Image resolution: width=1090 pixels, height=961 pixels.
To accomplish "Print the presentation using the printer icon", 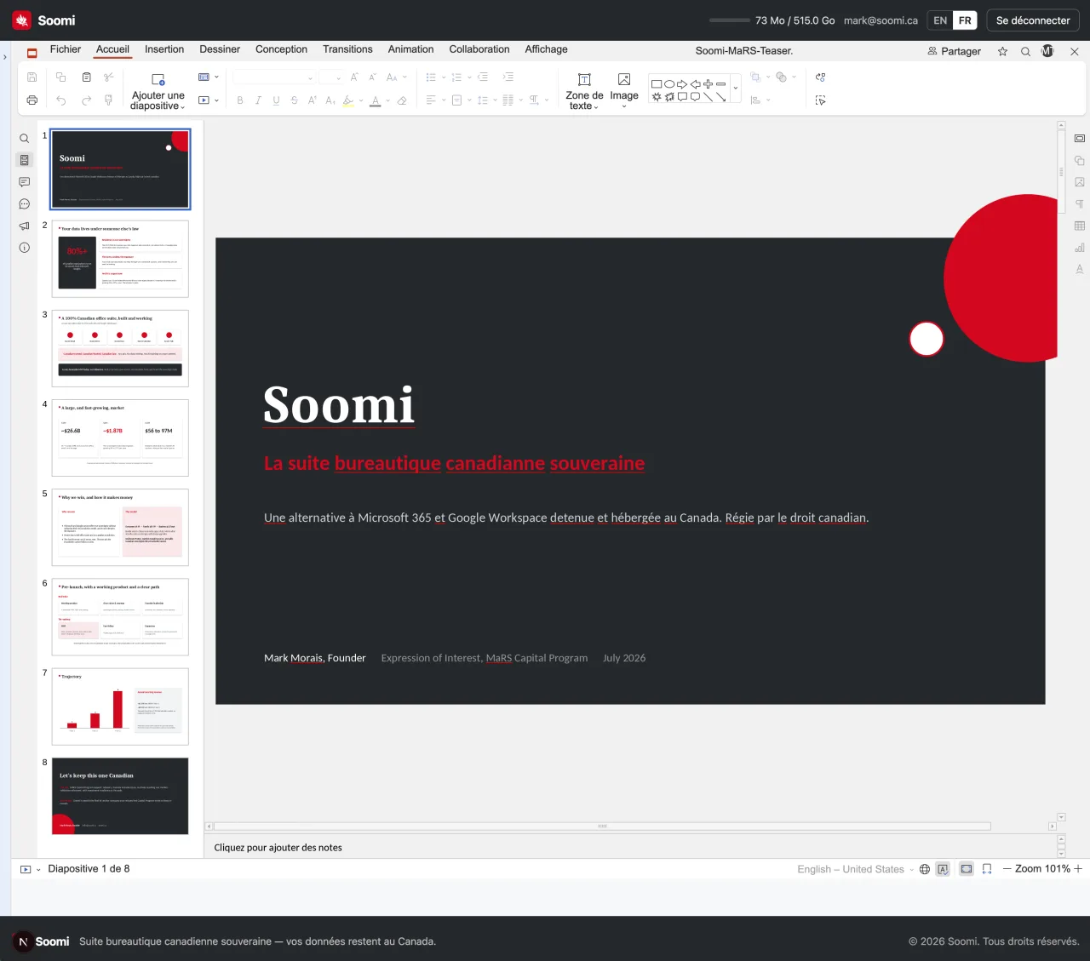I will (x=32, y=100).
